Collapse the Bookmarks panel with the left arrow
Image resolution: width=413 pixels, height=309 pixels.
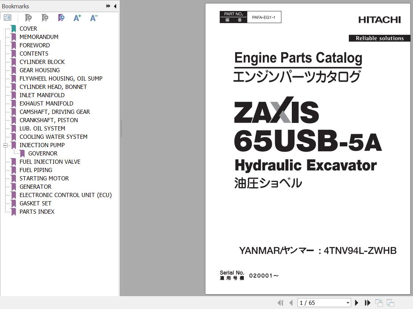pyautogui.click(x=115, y=6)
